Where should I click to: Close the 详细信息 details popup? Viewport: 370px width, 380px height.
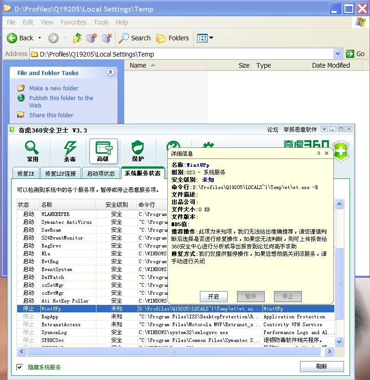pyautogui.click(x=326, y=153)
